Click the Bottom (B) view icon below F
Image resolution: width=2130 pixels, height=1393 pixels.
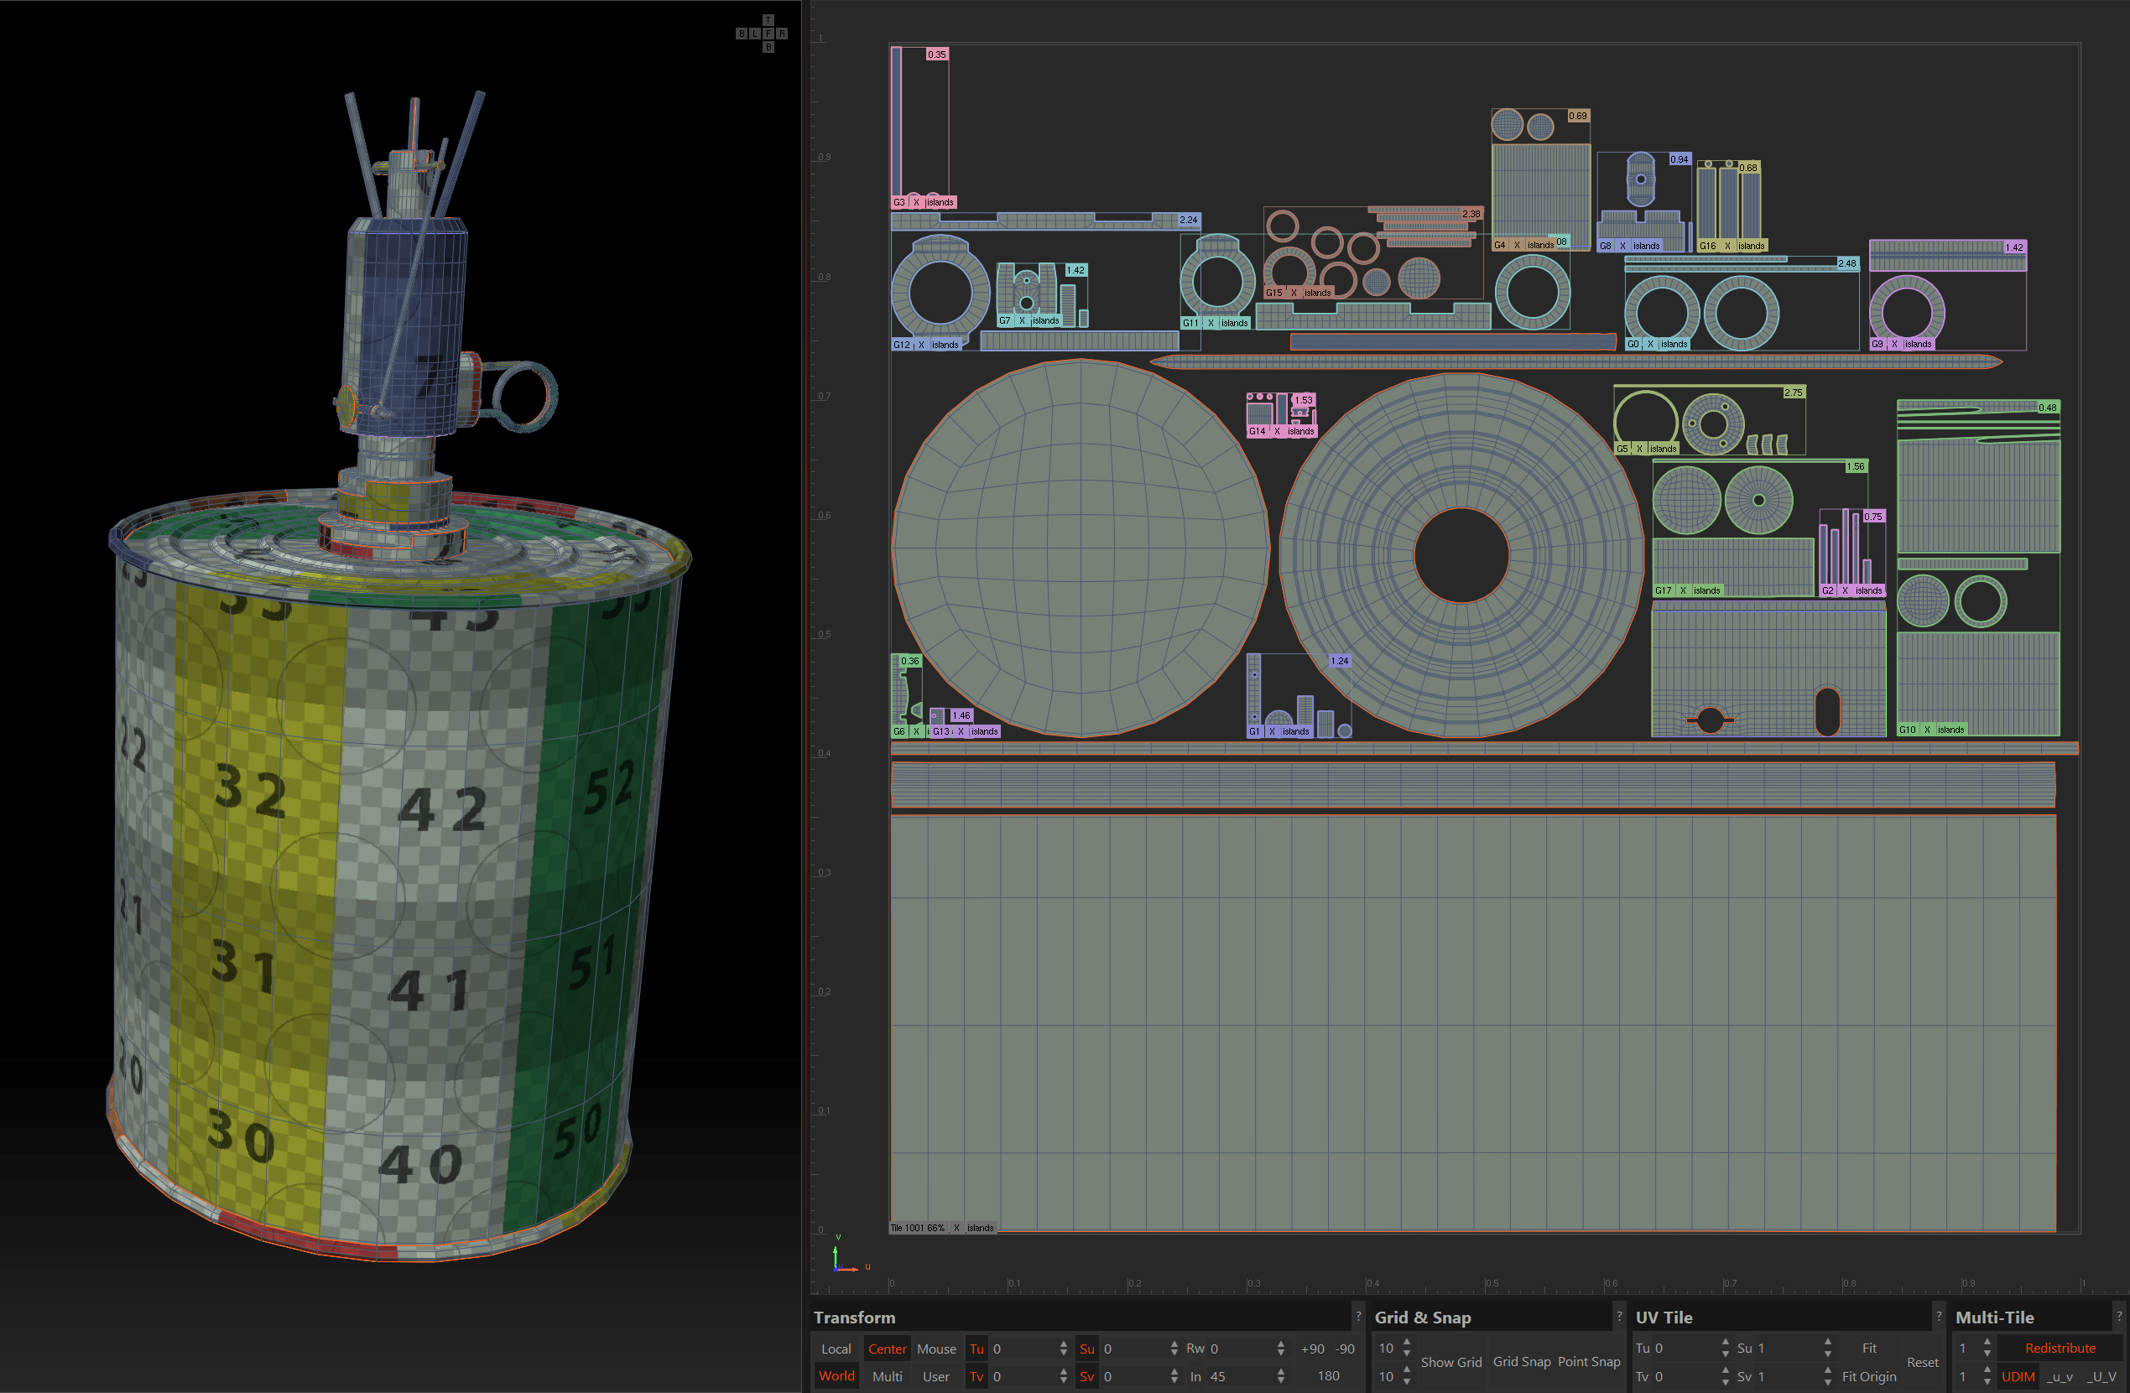coord(768,46)
